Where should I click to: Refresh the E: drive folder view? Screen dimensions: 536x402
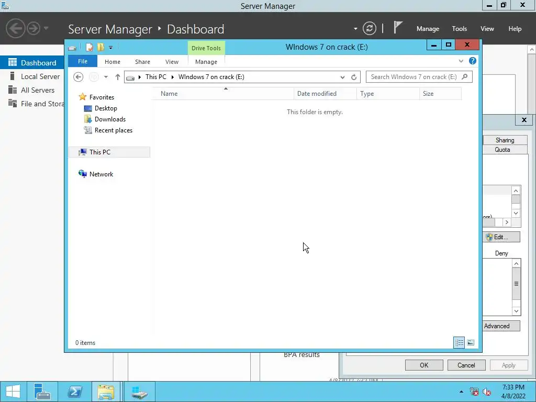[x=354, y=77]
